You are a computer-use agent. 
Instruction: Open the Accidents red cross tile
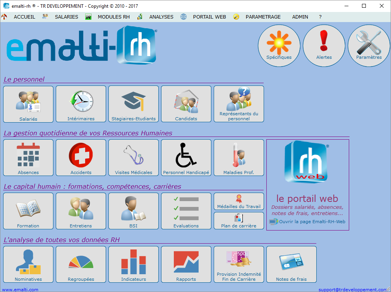(x=81, y=157)
